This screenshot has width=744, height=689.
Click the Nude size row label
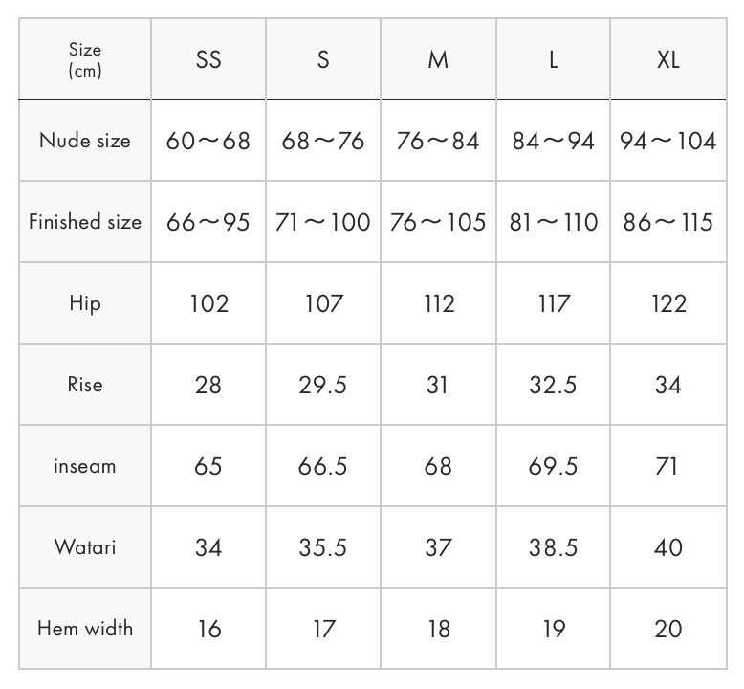pos(85,141)
